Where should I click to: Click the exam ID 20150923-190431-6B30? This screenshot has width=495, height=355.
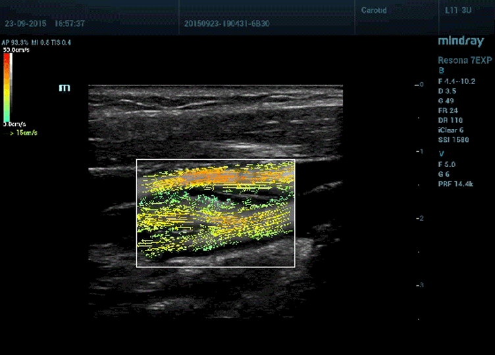[227, 23]
